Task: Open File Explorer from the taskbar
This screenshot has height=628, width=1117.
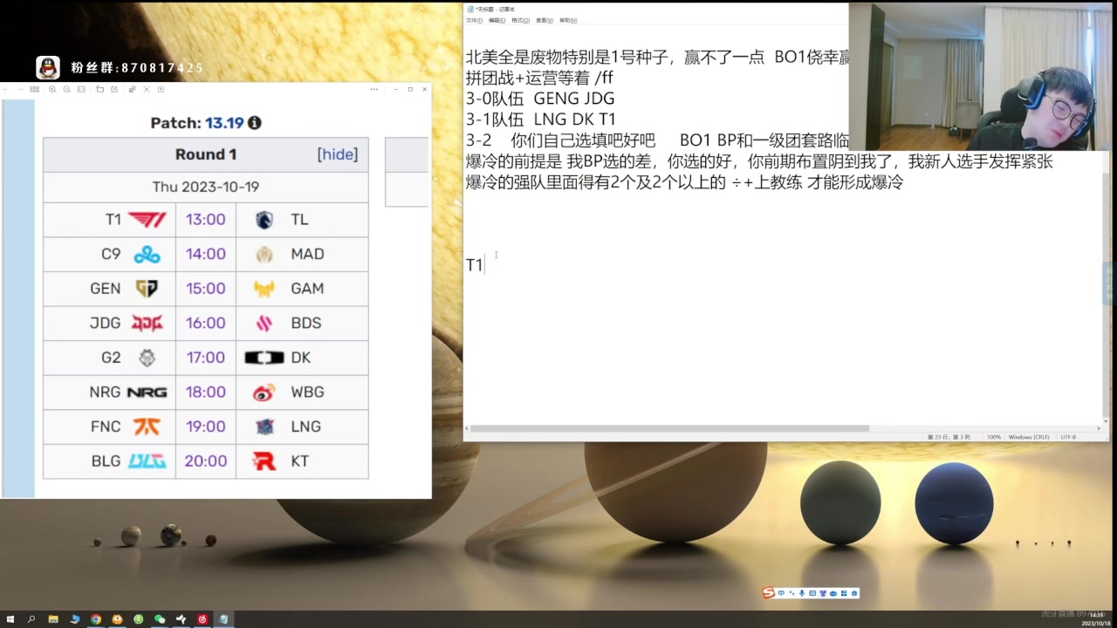Action: coord(53,619)
